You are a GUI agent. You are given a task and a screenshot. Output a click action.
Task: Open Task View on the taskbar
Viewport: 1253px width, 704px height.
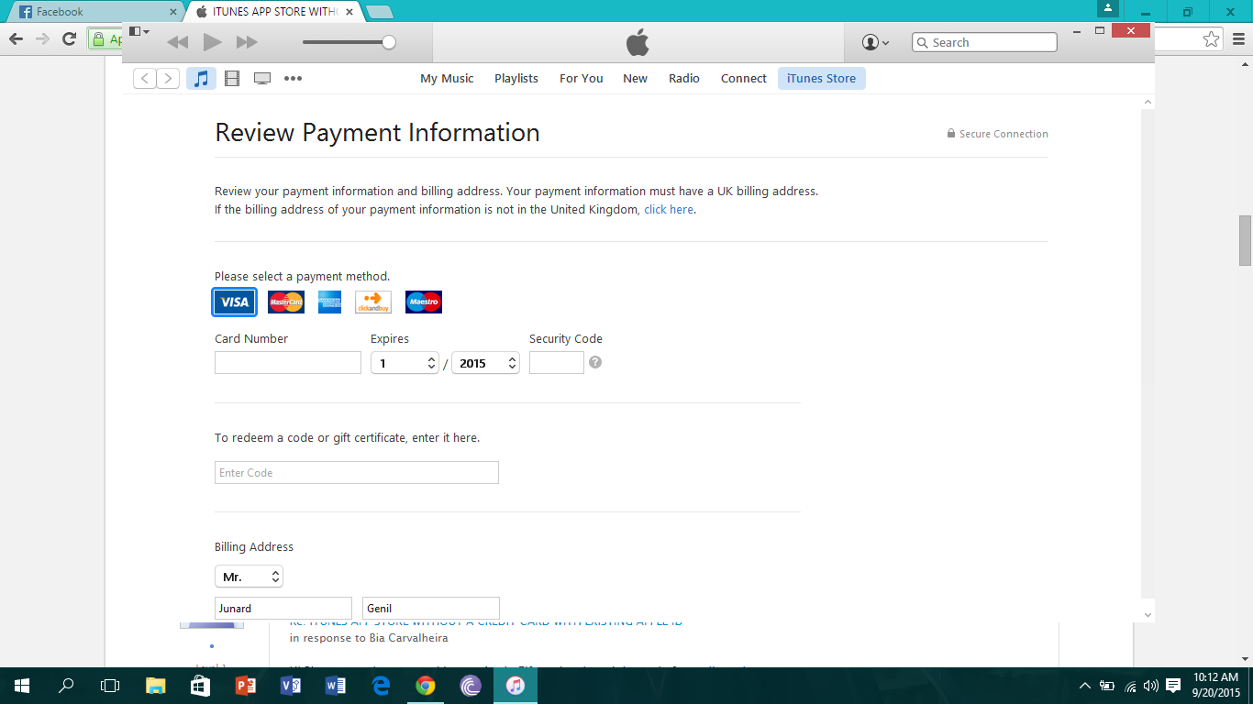click(110, 686)
